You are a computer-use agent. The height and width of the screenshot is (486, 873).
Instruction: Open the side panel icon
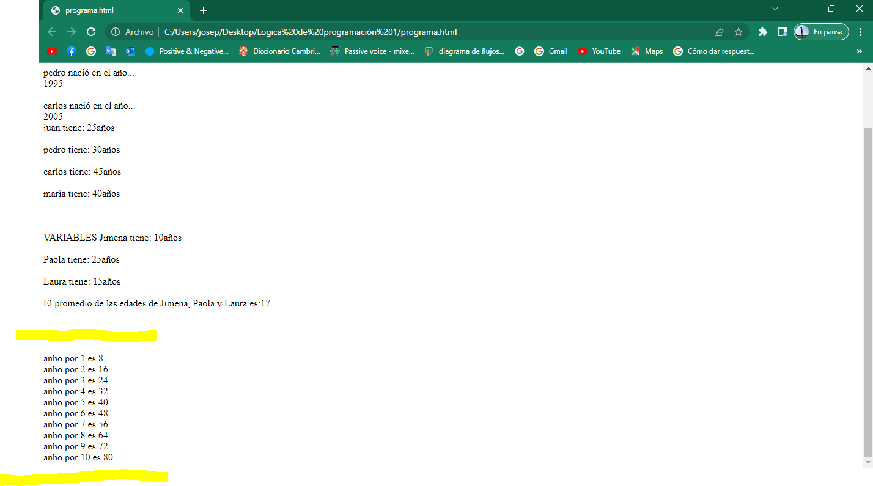782,32
